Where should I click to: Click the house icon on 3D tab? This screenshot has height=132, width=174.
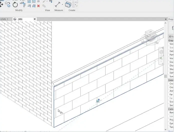[x=15, y=19]
